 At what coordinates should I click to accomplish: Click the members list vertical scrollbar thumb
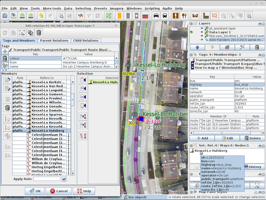(73, 100)
